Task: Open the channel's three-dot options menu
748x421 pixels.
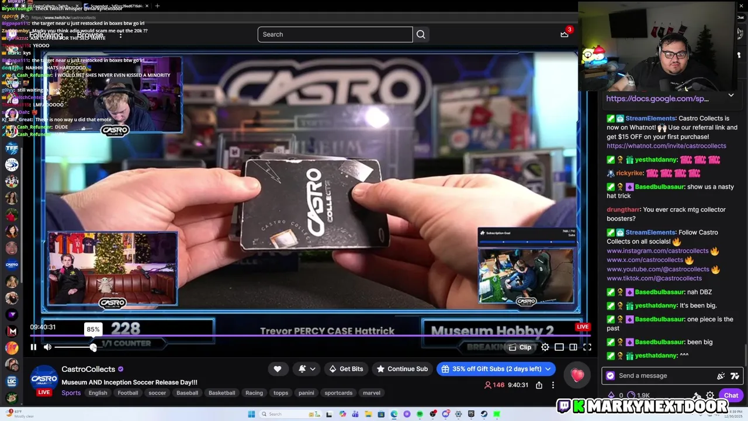Action: pyautogui.click(x=553, y=385)
